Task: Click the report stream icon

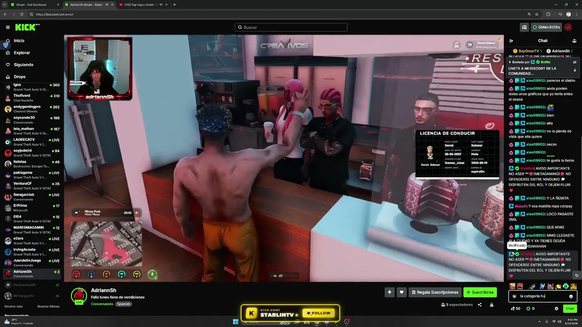Action: pyautogui.click(x=492, y=305)
